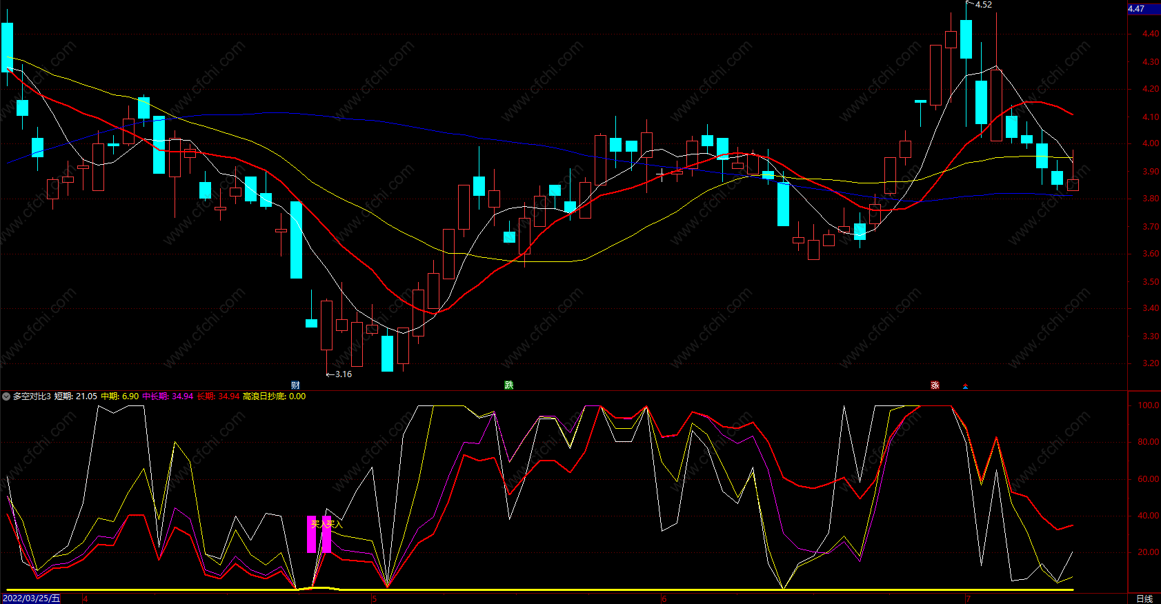Click the 3.20 price axis label

pos(1150,363)
